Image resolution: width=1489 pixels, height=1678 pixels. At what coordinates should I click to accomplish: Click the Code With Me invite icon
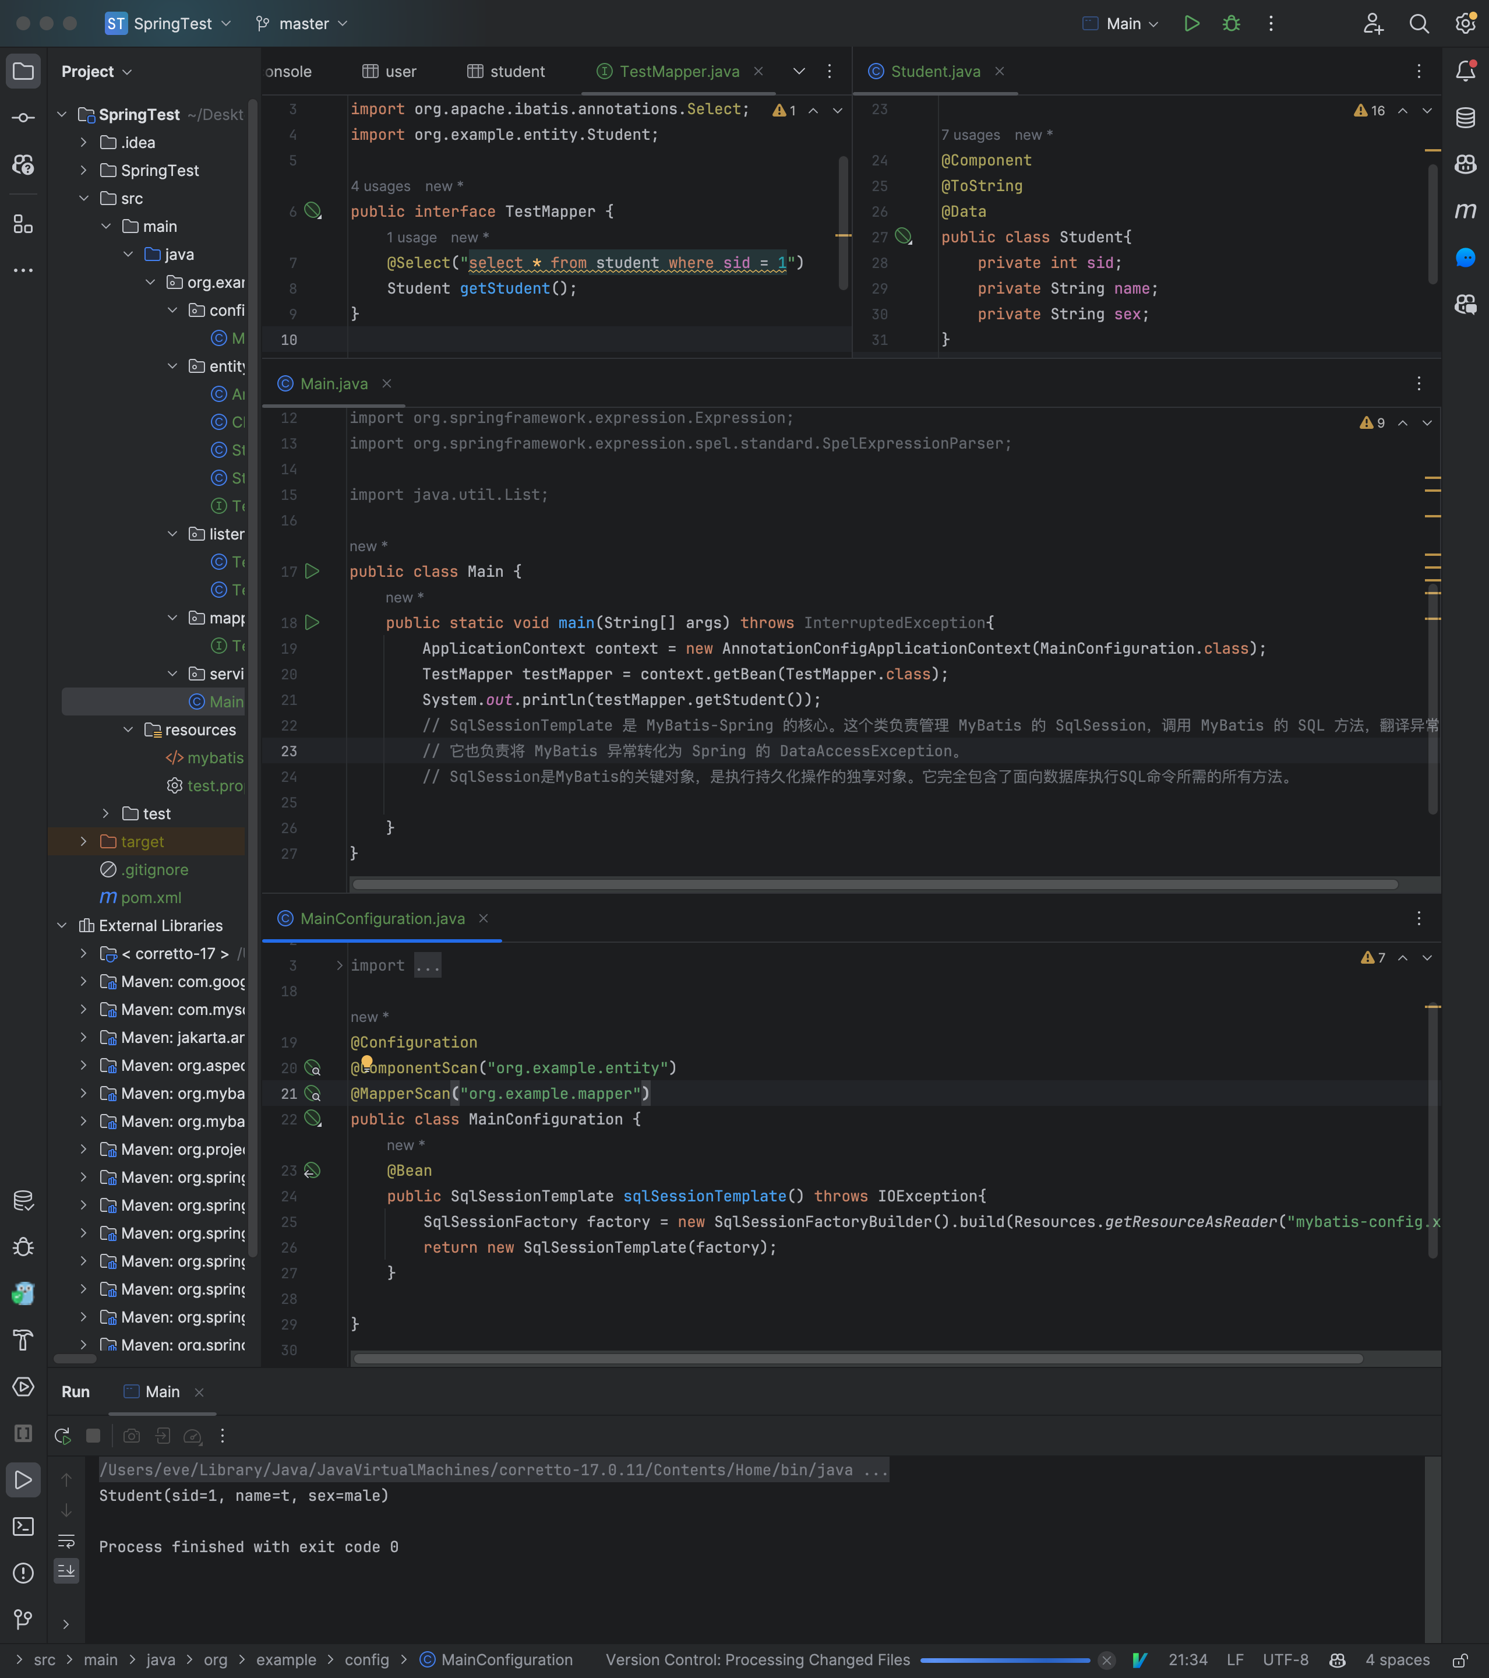[x=1374, y=24]
